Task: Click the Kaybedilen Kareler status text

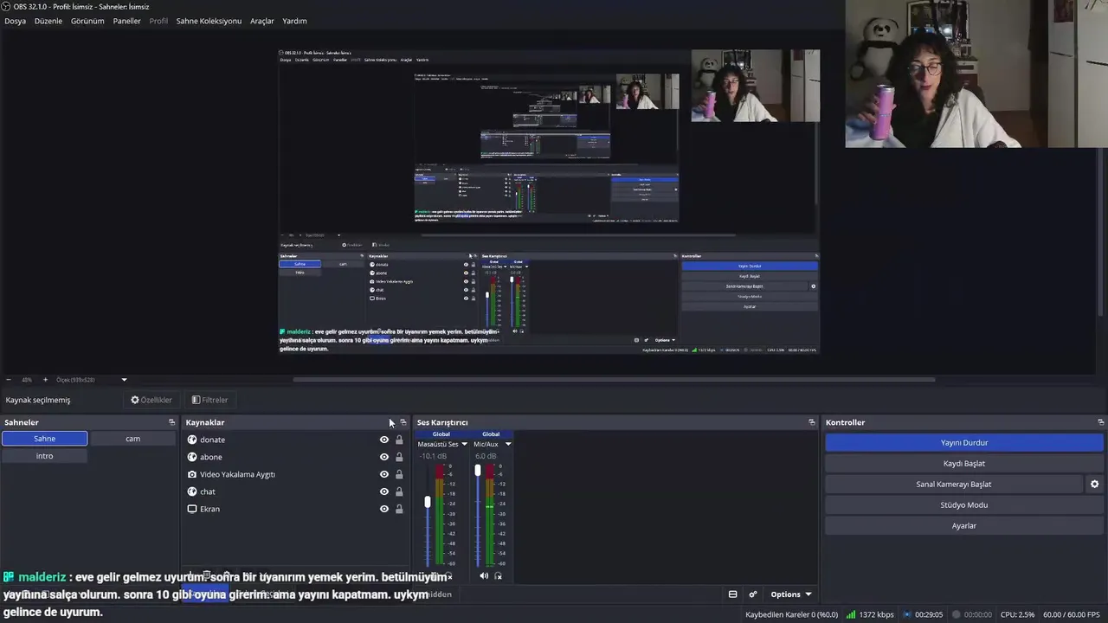Action: pyautogui.click(x=791, y=614)
